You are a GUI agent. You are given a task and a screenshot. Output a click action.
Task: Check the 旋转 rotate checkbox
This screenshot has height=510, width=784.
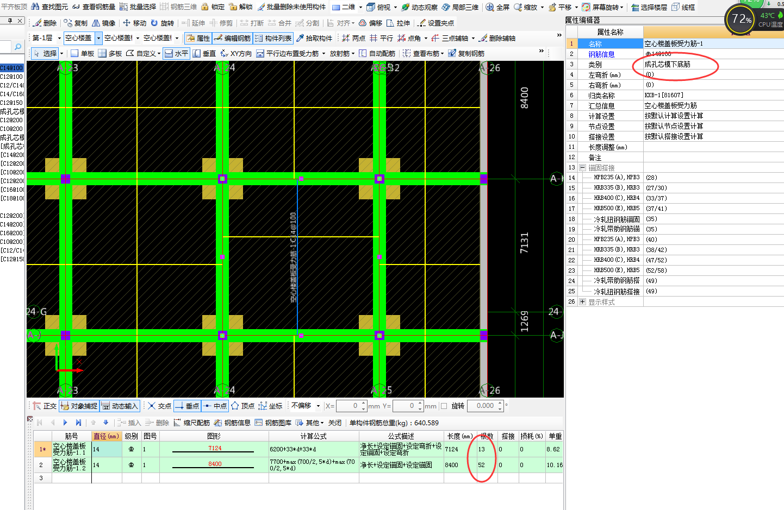(x=444, y=406)
